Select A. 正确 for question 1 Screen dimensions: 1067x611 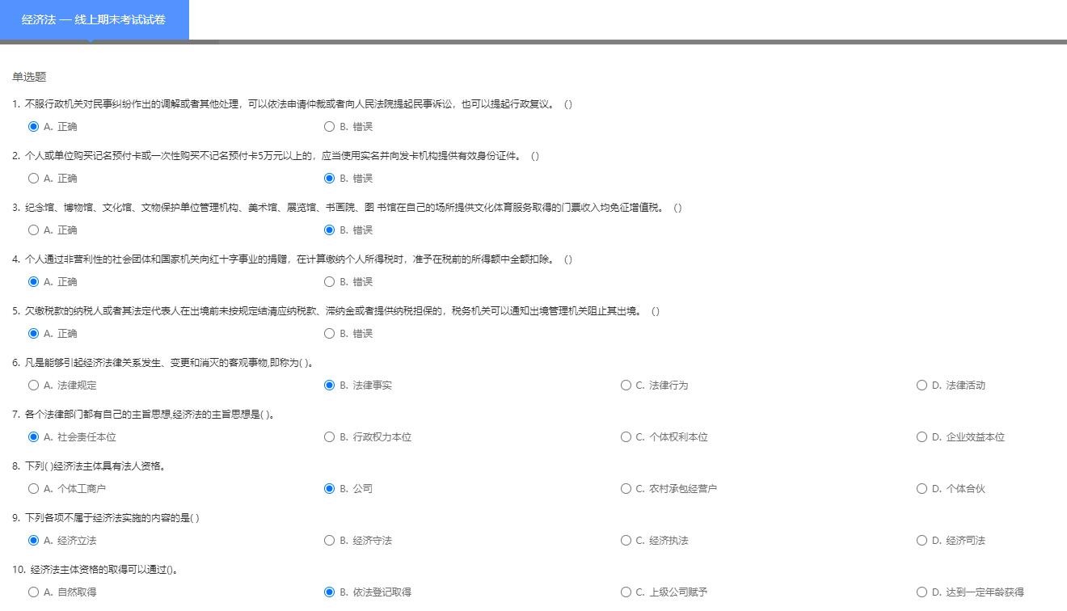tap(33, 127)
